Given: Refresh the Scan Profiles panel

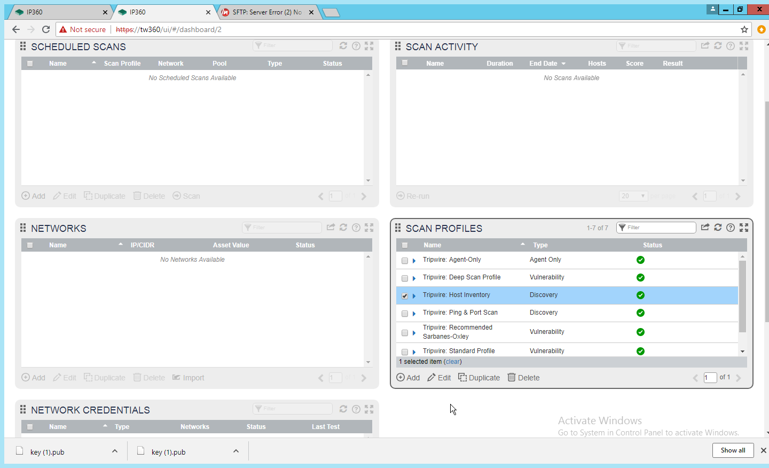Looking at the screenshot, I should [718, 228].
